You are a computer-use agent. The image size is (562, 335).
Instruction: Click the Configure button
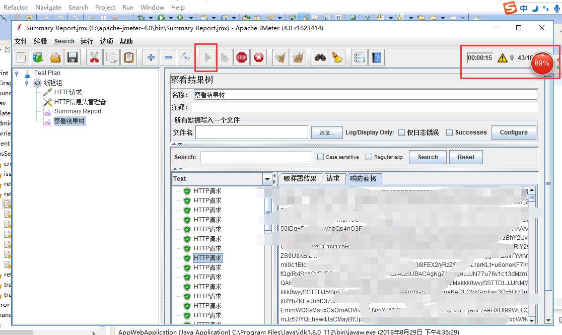(x=514, y=132)
